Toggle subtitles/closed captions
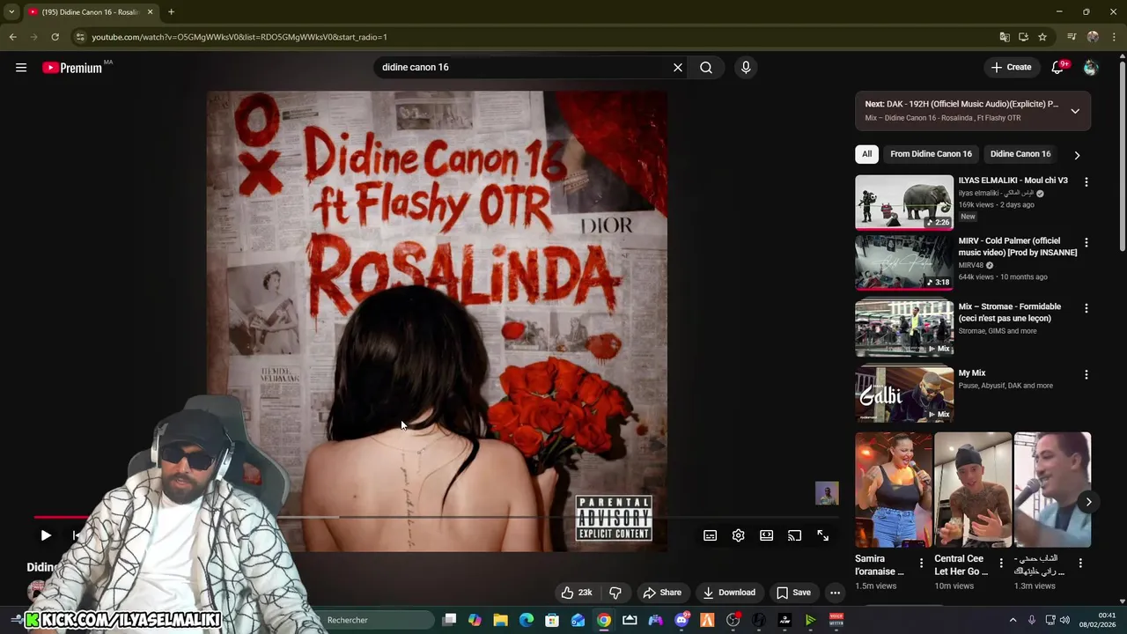The height and width of the screenshot is (634, 1127). tap(711, 535)
